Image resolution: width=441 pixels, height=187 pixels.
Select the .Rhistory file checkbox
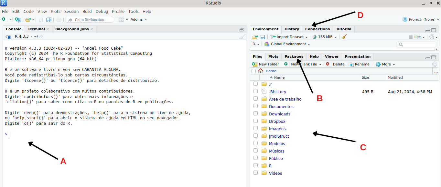(255, 91)
